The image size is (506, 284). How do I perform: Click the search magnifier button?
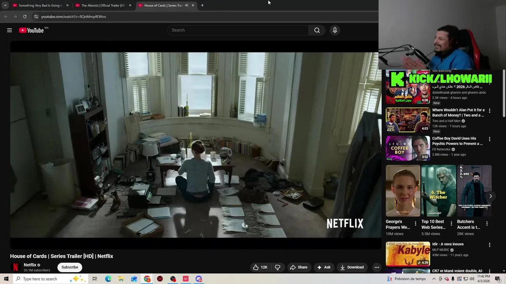click(x=317, y=30)
